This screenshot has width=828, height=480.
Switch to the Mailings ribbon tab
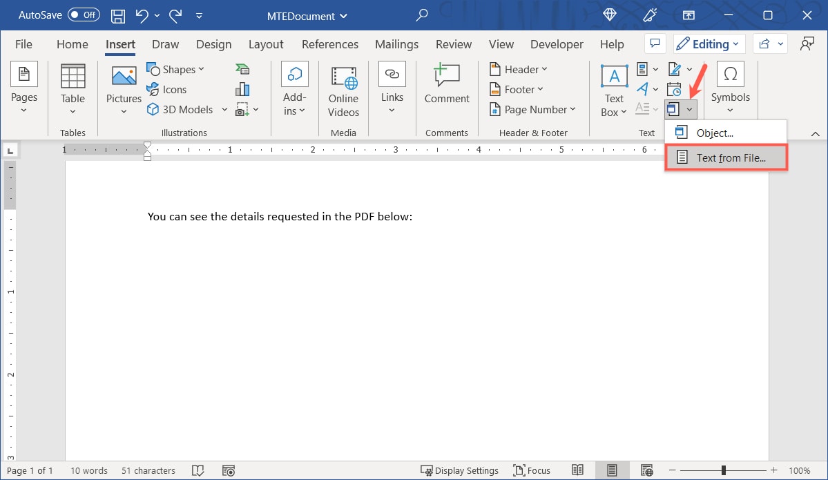coord(396,44)
